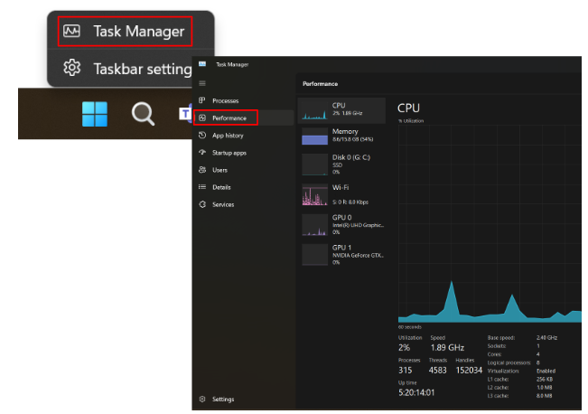Open the Startup apps page
Screen dimensions: 588x414
click(243, 153)
